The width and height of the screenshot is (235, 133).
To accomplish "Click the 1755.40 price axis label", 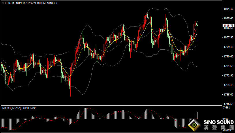I will [x=229, y=94].
